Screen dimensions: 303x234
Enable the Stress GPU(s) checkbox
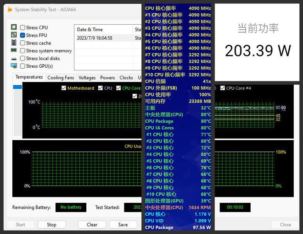pyautogui.click(x=22, y=66)
